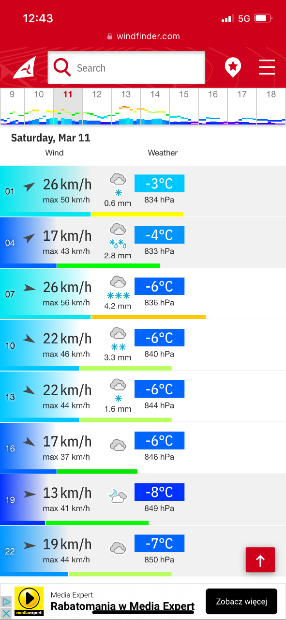Click the ad info triangle icon

point(6,602)
